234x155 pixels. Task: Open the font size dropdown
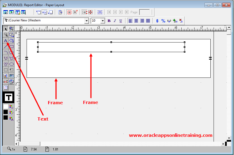click(x=103, y=21)
